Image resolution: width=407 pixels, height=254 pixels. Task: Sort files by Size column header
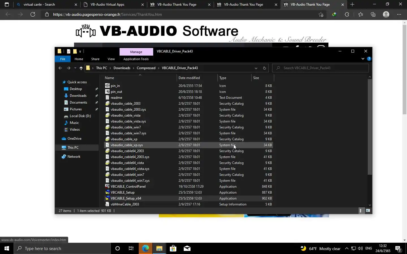pyautogui.click(x=262, y=78)
